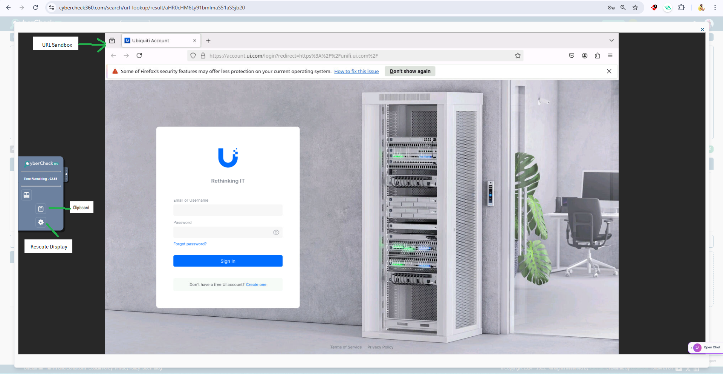723x374 pixels.
Task: Dismiss the Firefox security warning bar
Action: click(609, 71)
